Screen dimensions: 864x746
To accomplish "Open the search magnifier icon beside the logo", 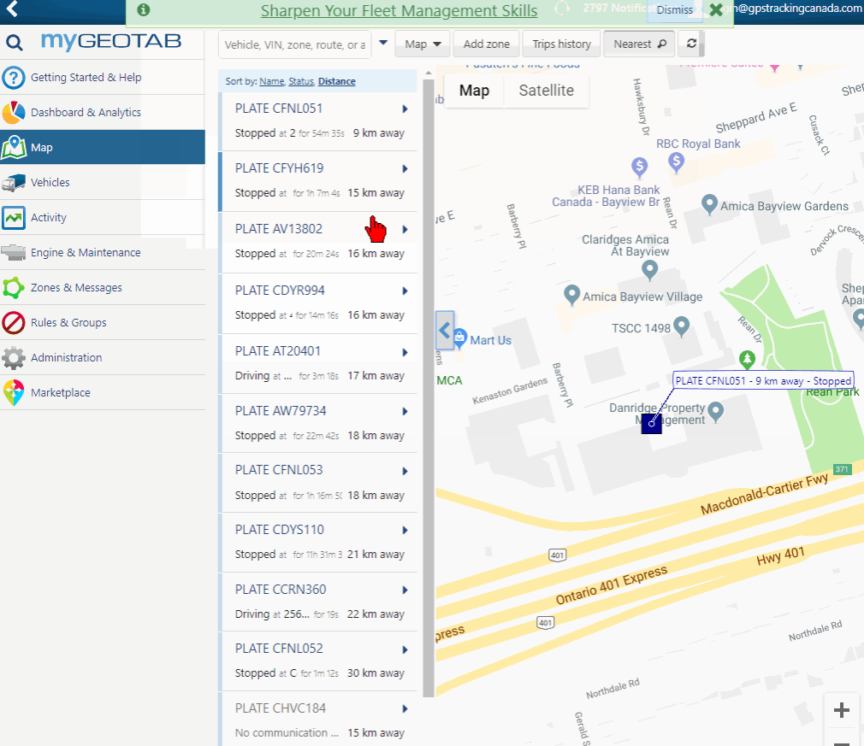I will [15, 43].
